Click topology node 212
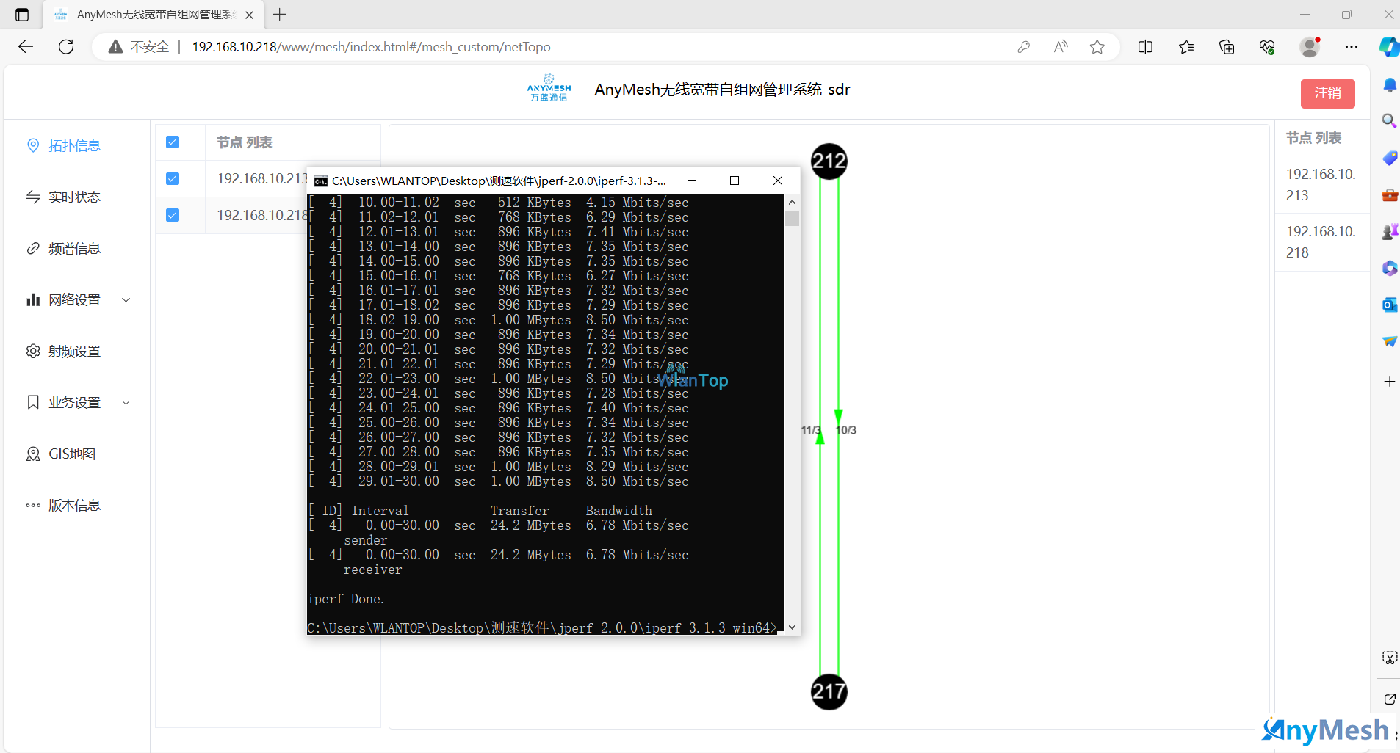Viewport: 1400px width, 753px height. pyautogui.click(x=829, y=161)
